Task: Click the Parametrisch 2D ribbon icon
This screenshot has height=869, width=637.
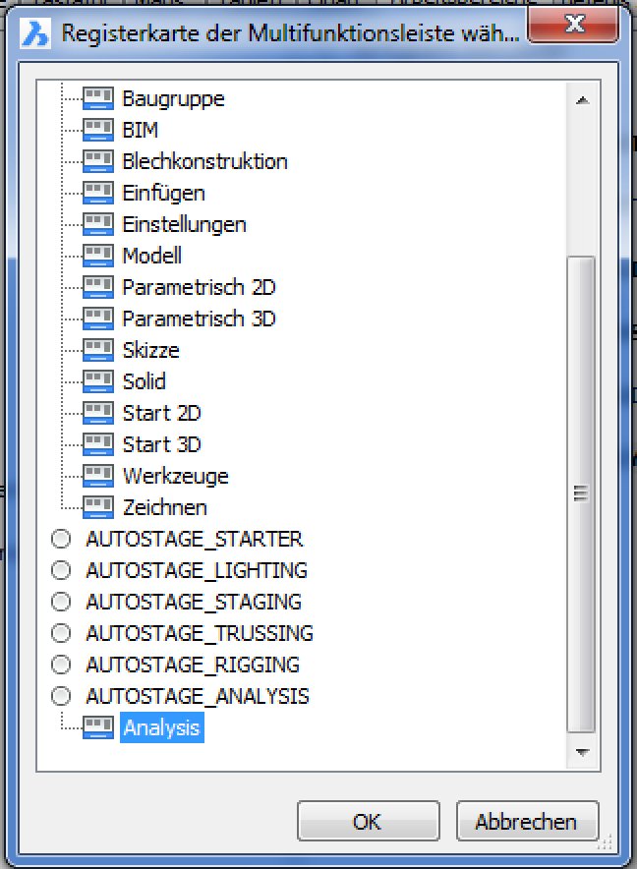Action: pyautogui.click(x=96, y=287)
